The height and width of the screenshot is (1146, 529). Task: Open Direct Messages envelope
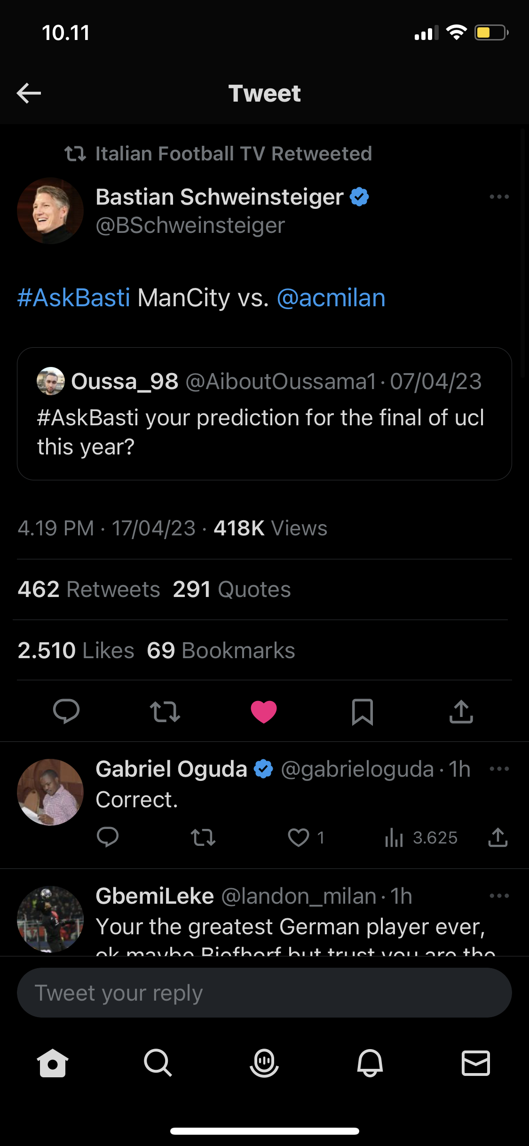[476, 1063]
